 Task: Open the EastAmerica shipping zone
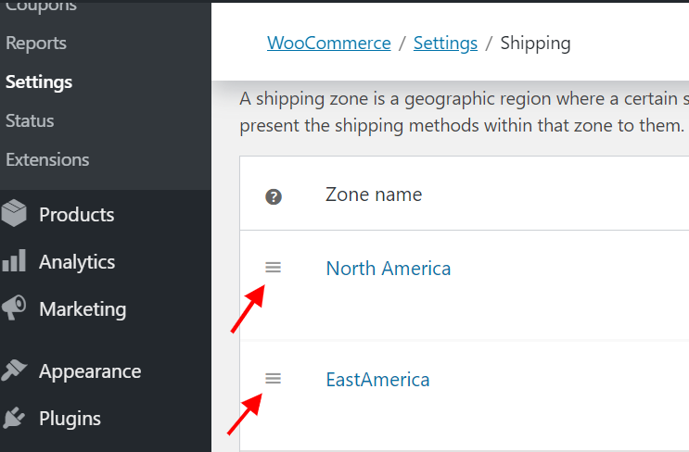pos(377,379)
